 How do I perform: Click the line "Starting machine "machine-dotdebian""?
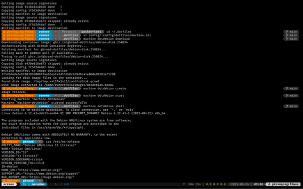click(x=33, y=99)
